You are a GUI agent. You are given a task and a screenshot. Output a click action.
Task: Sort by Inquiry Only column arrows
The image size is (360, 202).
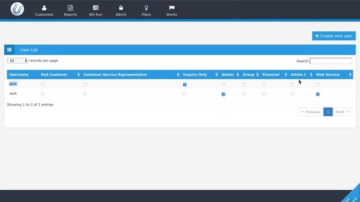[x=217, y=75]
